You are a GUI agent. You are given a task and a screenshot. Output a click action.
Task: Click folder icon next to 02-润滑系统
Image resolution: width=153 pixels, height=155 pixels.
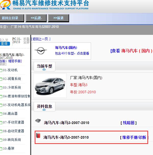[1, 79]
